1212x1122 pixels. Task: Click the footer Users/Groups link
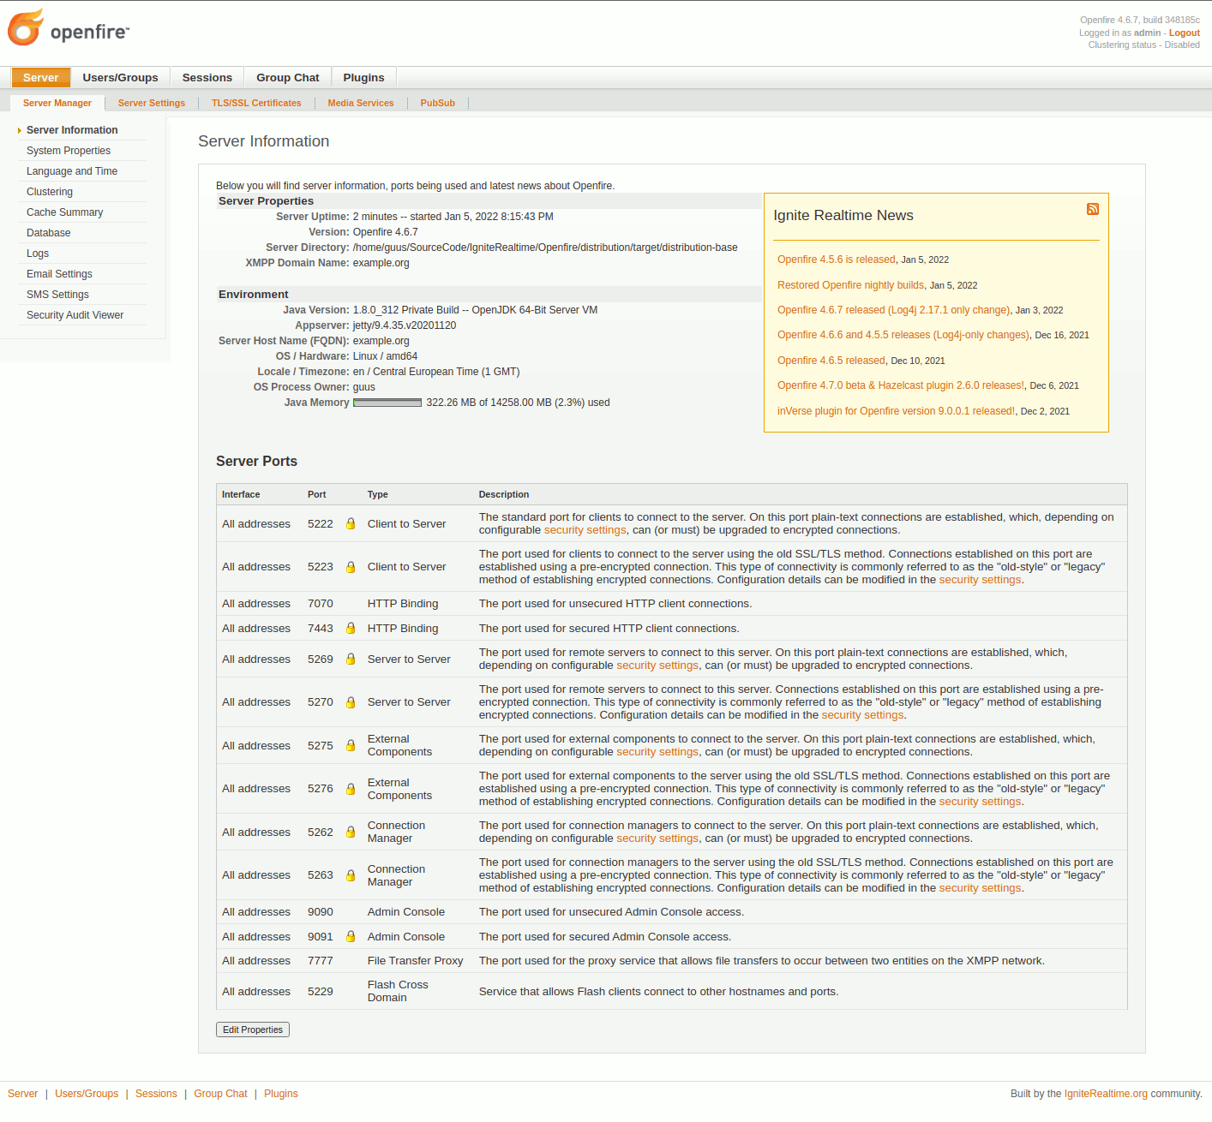(x=87, y=1094)
